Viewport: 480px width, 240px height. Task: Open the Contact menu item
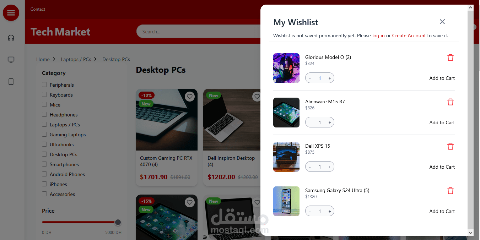(x=38, y=9)
